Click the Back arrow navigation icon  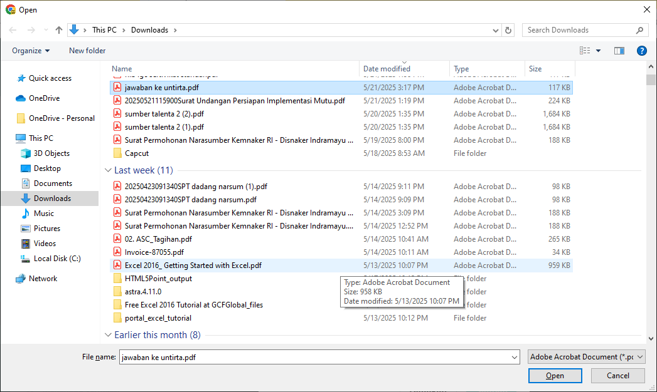pos(13,30)
